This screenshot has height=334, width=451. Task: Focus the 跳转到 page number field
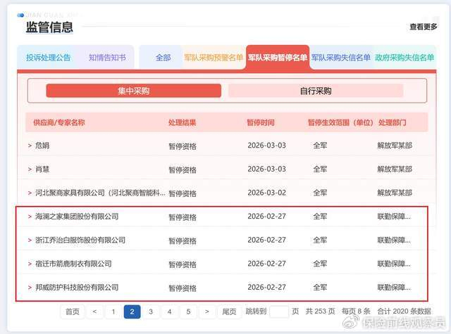[x=279, y=311]
